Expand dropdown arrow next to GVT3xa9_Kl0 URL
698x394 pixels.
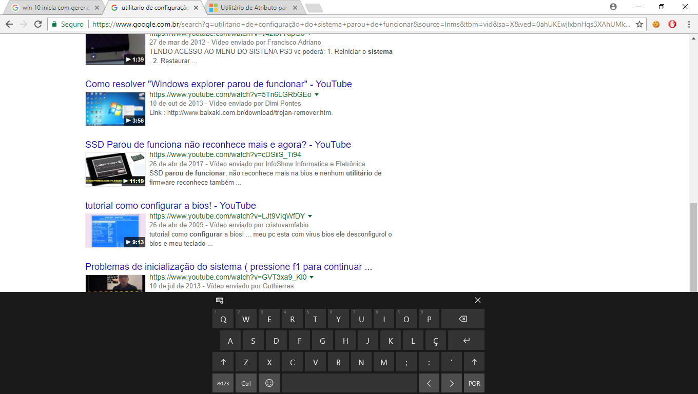pos(312,278)
